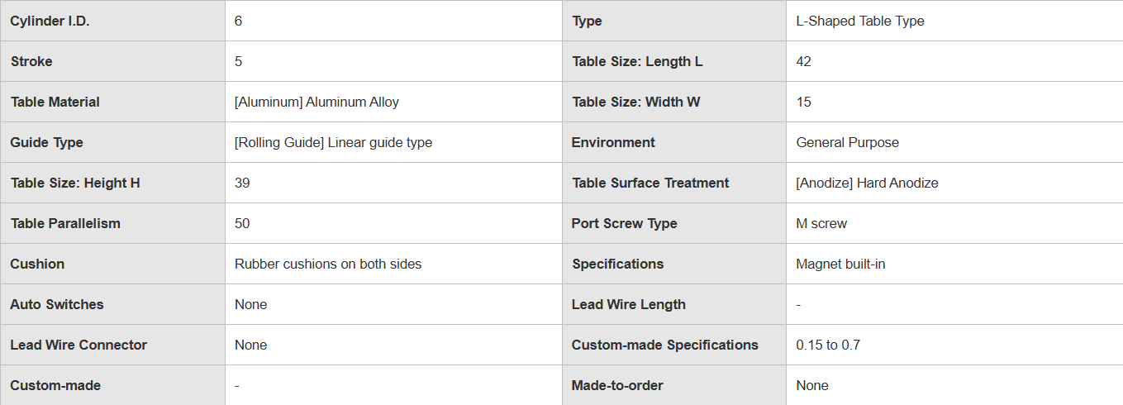Click the Table Size: Length L label

click(637, 61)
